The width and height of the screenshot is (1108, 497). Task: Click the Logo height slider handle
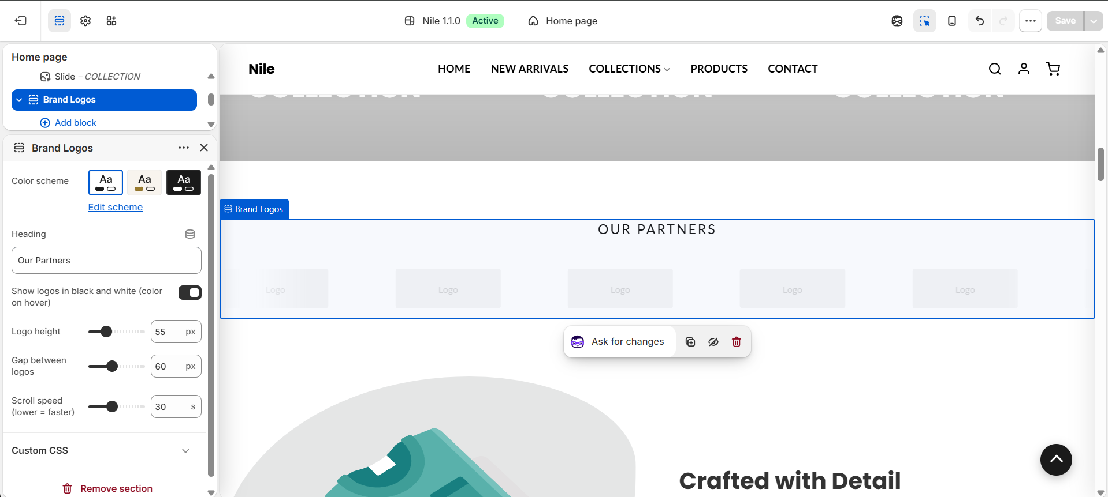(106, 332)
